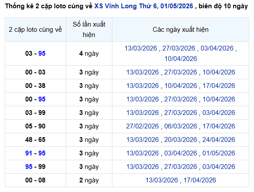Open 27/03/2026 date in 00 - 03 row
The image size is (254, 192).
[181, 72]
